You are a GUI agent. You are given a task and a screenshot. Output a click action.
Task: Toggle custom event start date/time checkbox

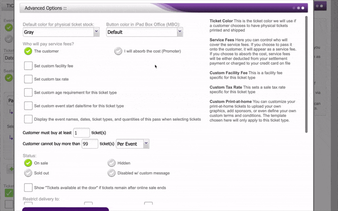[x=28, y=105]
